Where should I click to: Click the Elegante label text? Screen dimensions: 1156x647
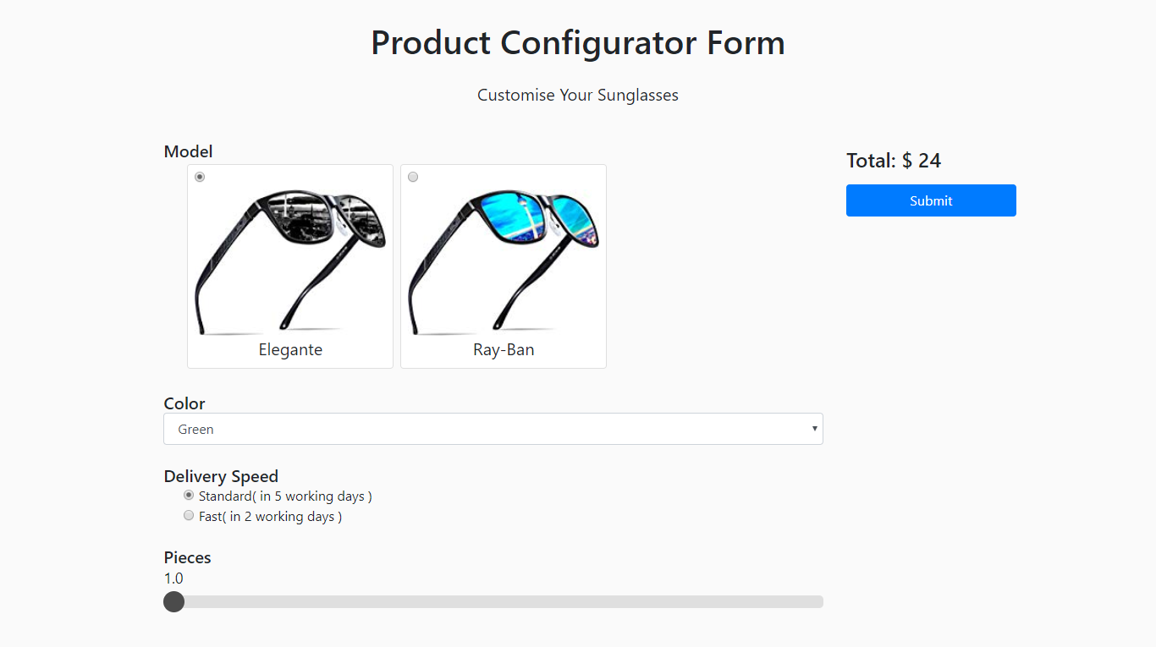pyautogui.click(x=289, y=348)
